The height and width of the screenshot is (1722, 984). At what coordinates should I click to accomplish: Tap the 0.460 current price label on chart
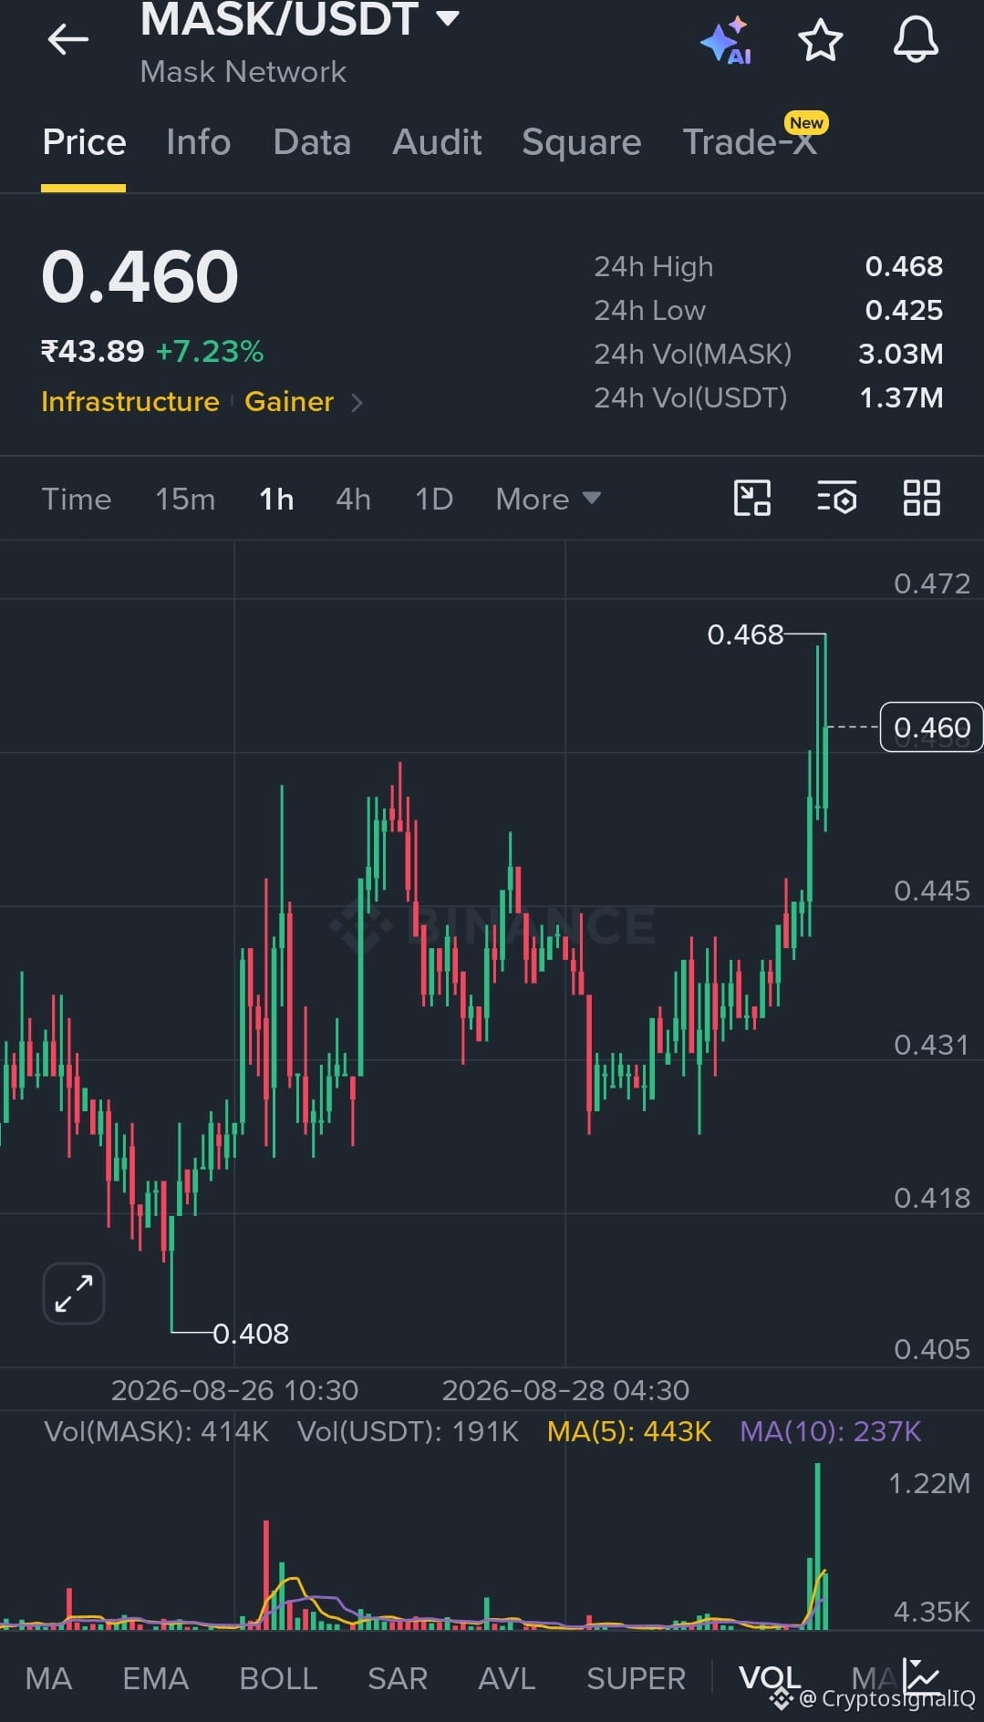click(x=931, y=727)
